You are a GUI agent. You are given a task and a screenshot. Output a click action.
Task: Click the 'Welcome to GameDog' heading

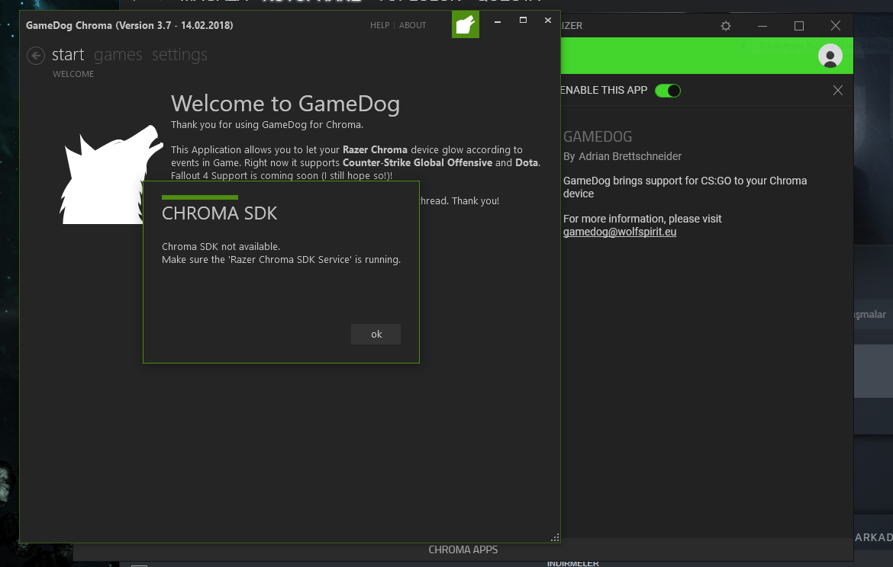285,104
